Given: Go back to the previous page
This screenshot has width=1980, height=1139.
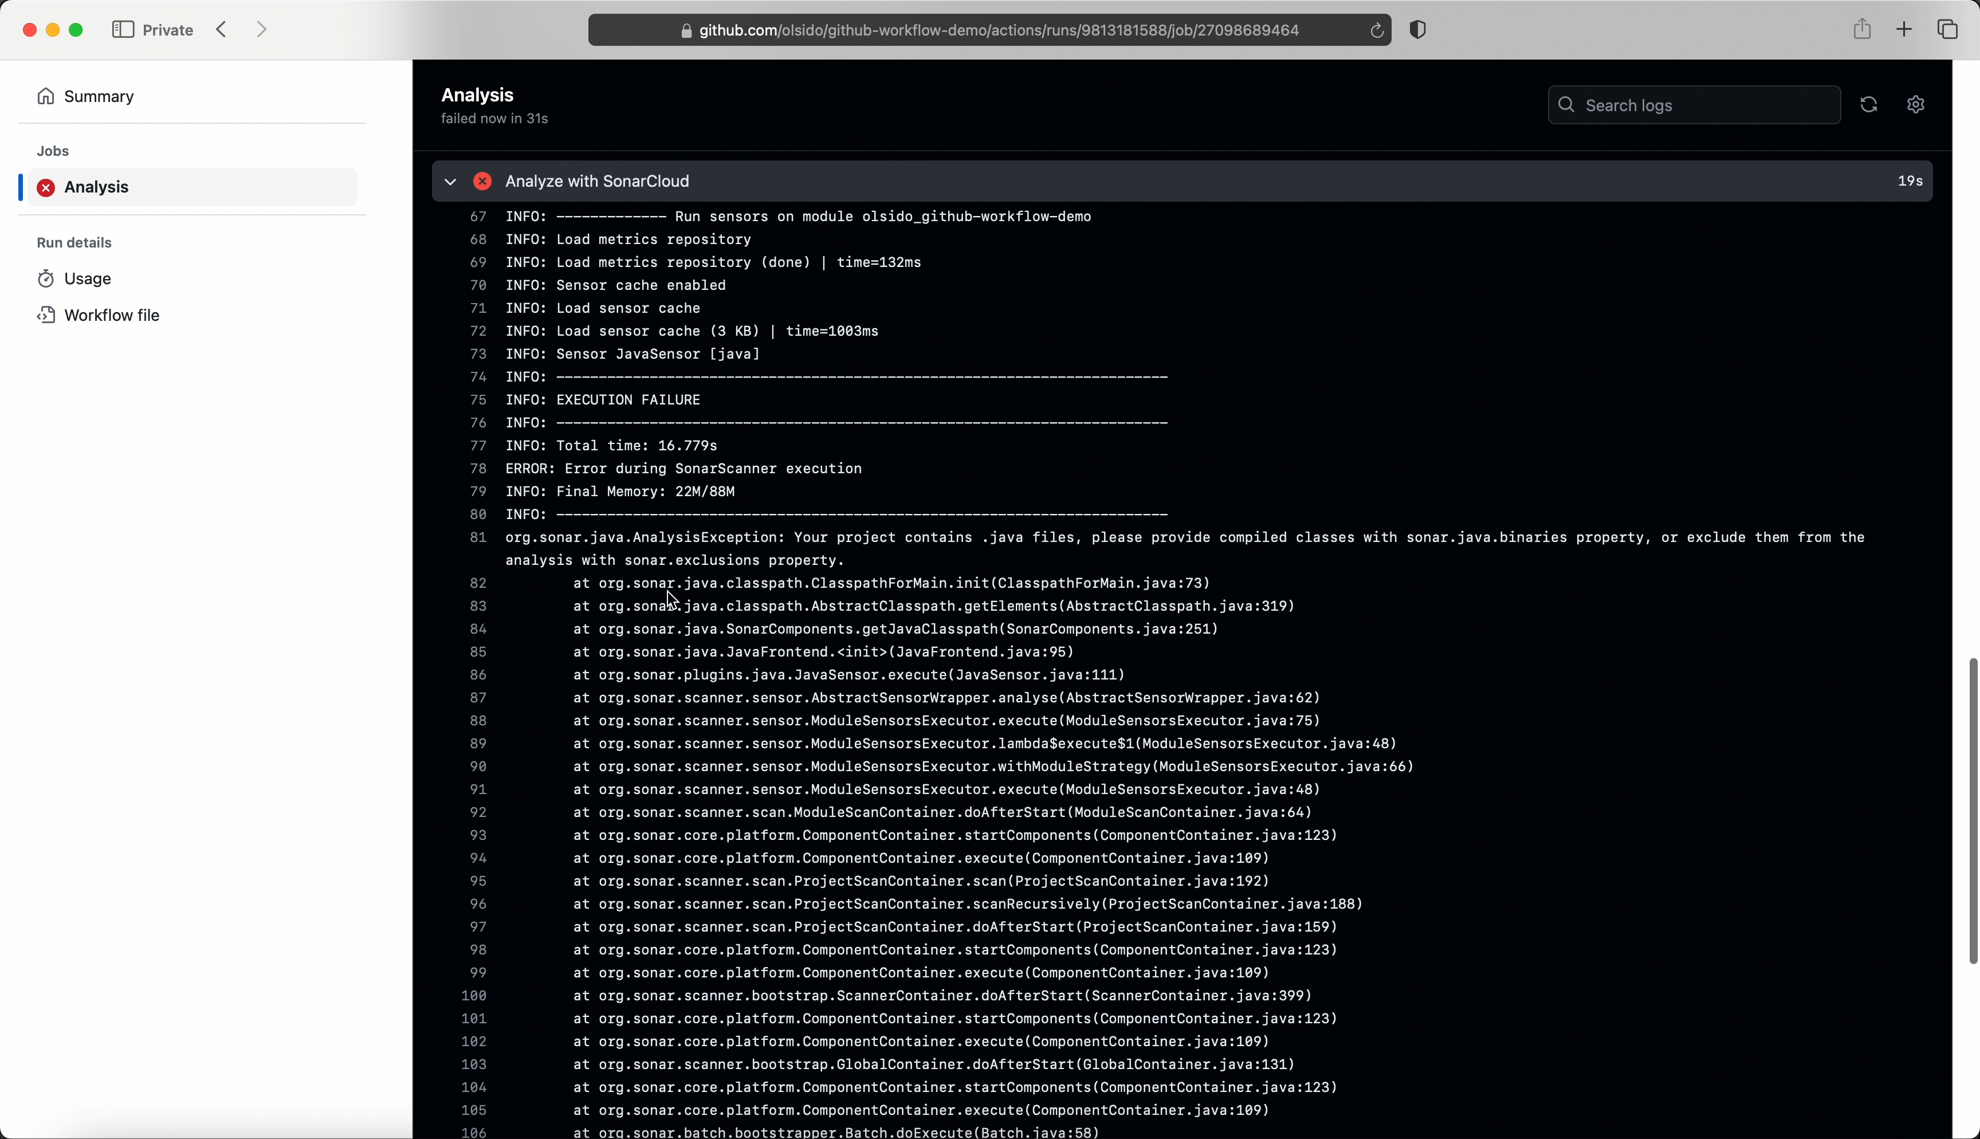Looking at the screenshot, I should click(x=222, y=30).
